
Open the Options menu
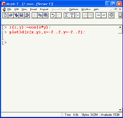tap(74, 9)
